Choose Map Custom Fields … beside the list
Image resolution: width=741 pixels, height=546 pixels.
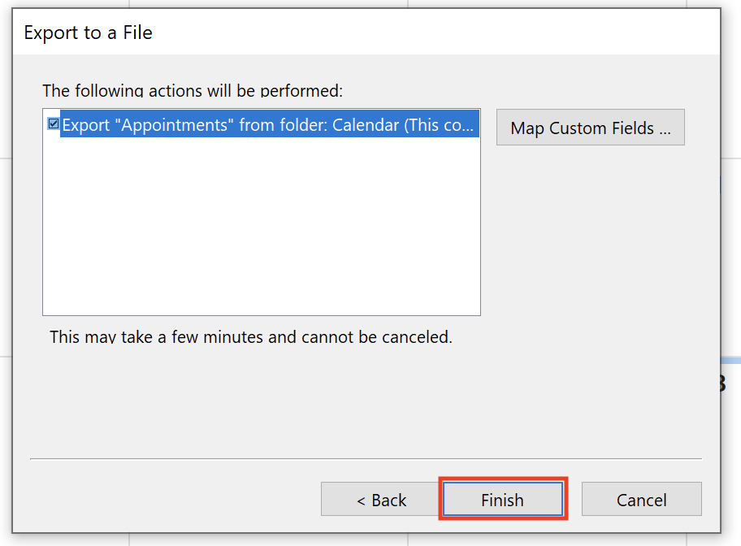click(590, 128)
